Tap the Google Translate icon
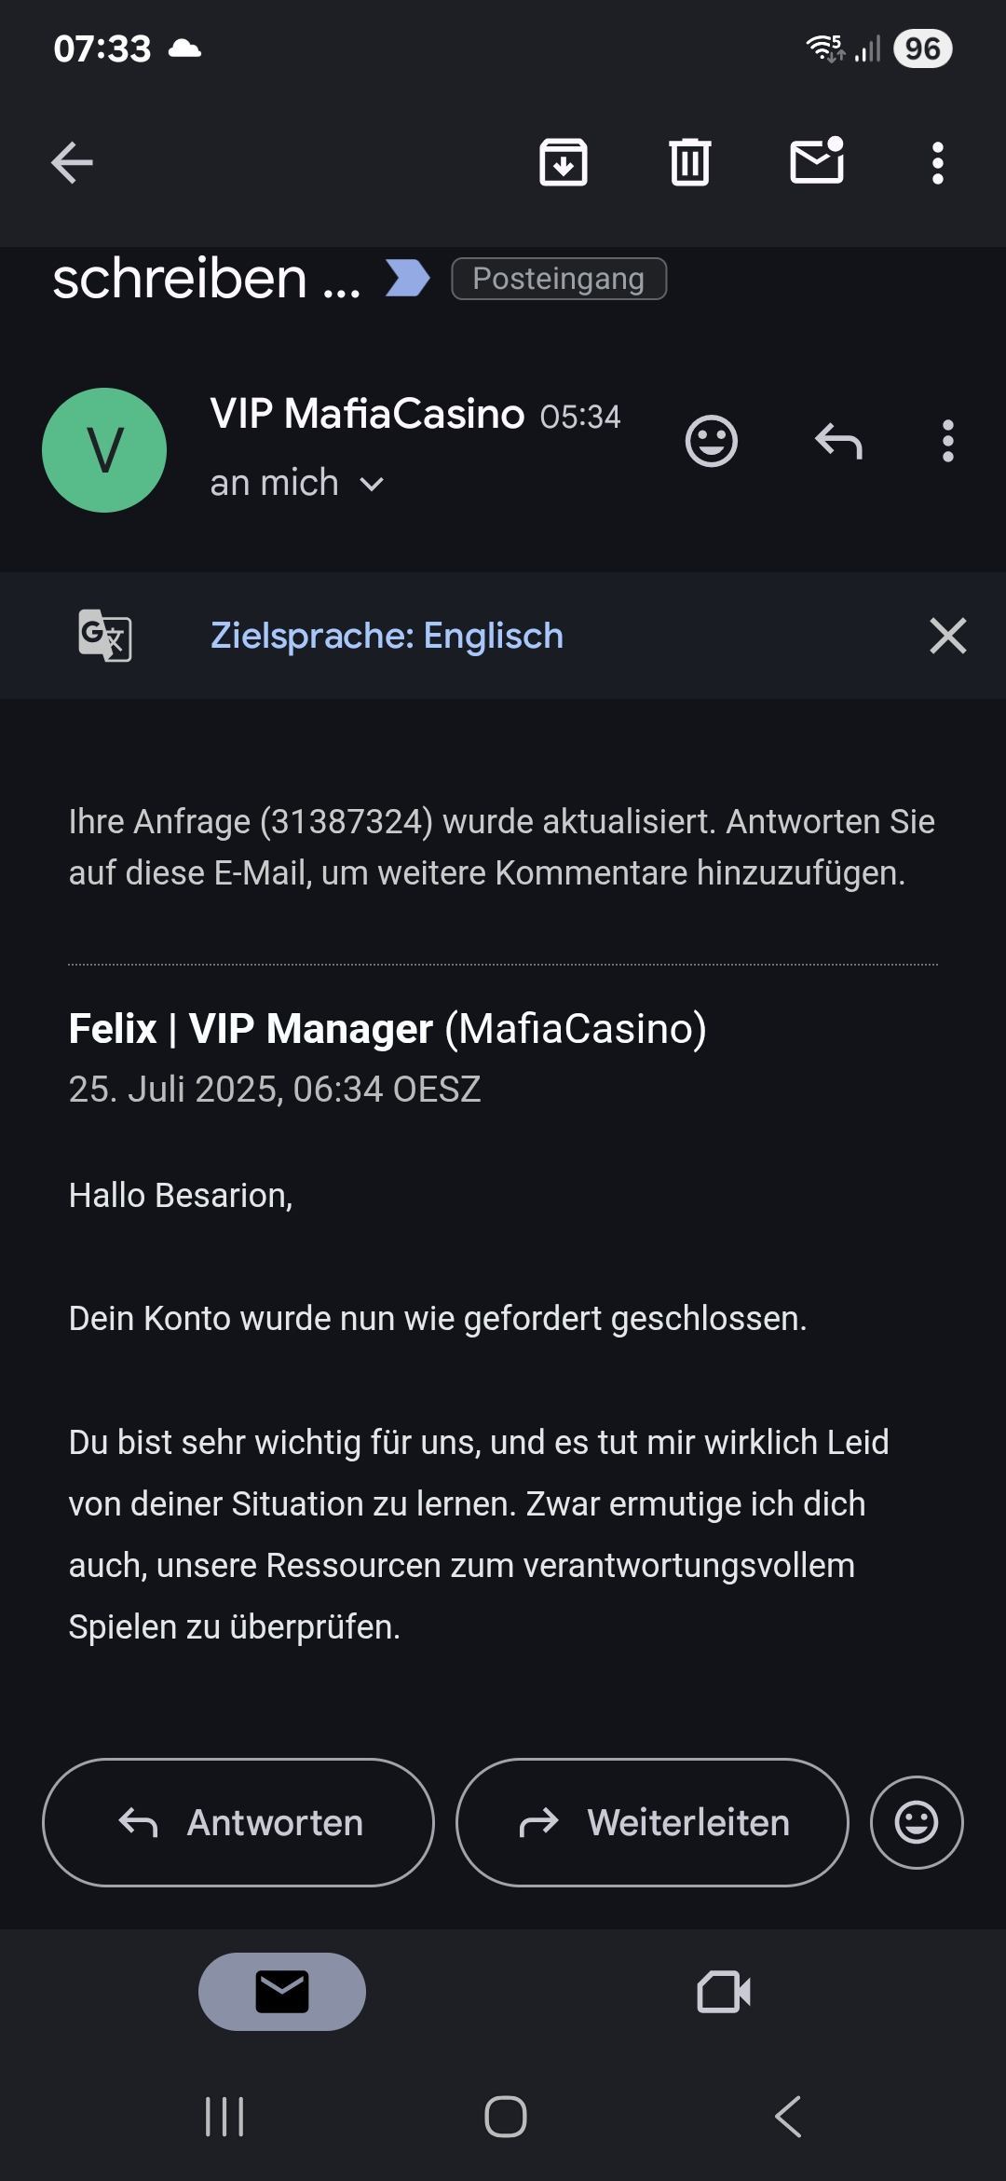 pos(104,636)
